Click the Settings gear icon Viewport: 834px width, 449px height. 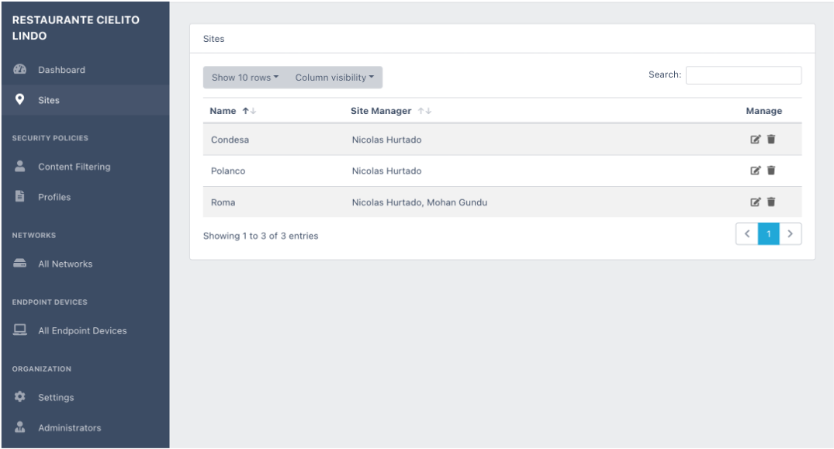click(x=19, y=396)
